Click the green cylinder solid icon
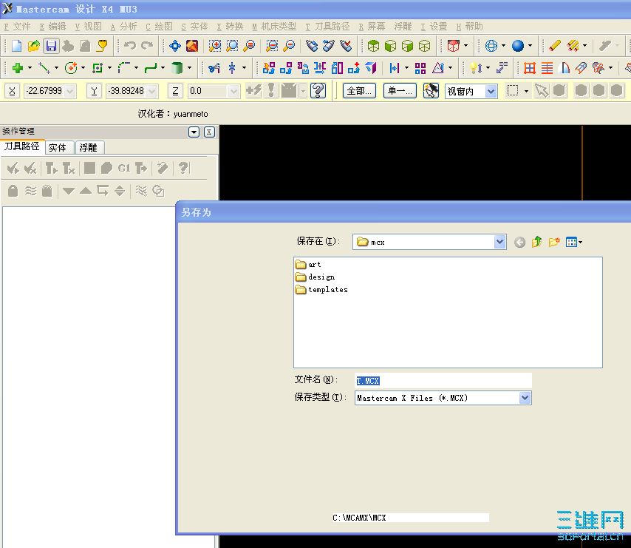This screenshot has height=548, width=631. (177, 68)
